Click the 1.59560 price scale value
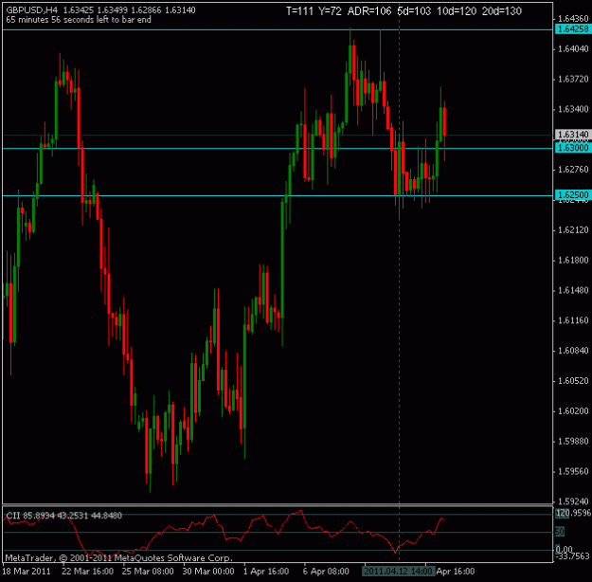This screenshot has height=582, width=592. (573, 472)
